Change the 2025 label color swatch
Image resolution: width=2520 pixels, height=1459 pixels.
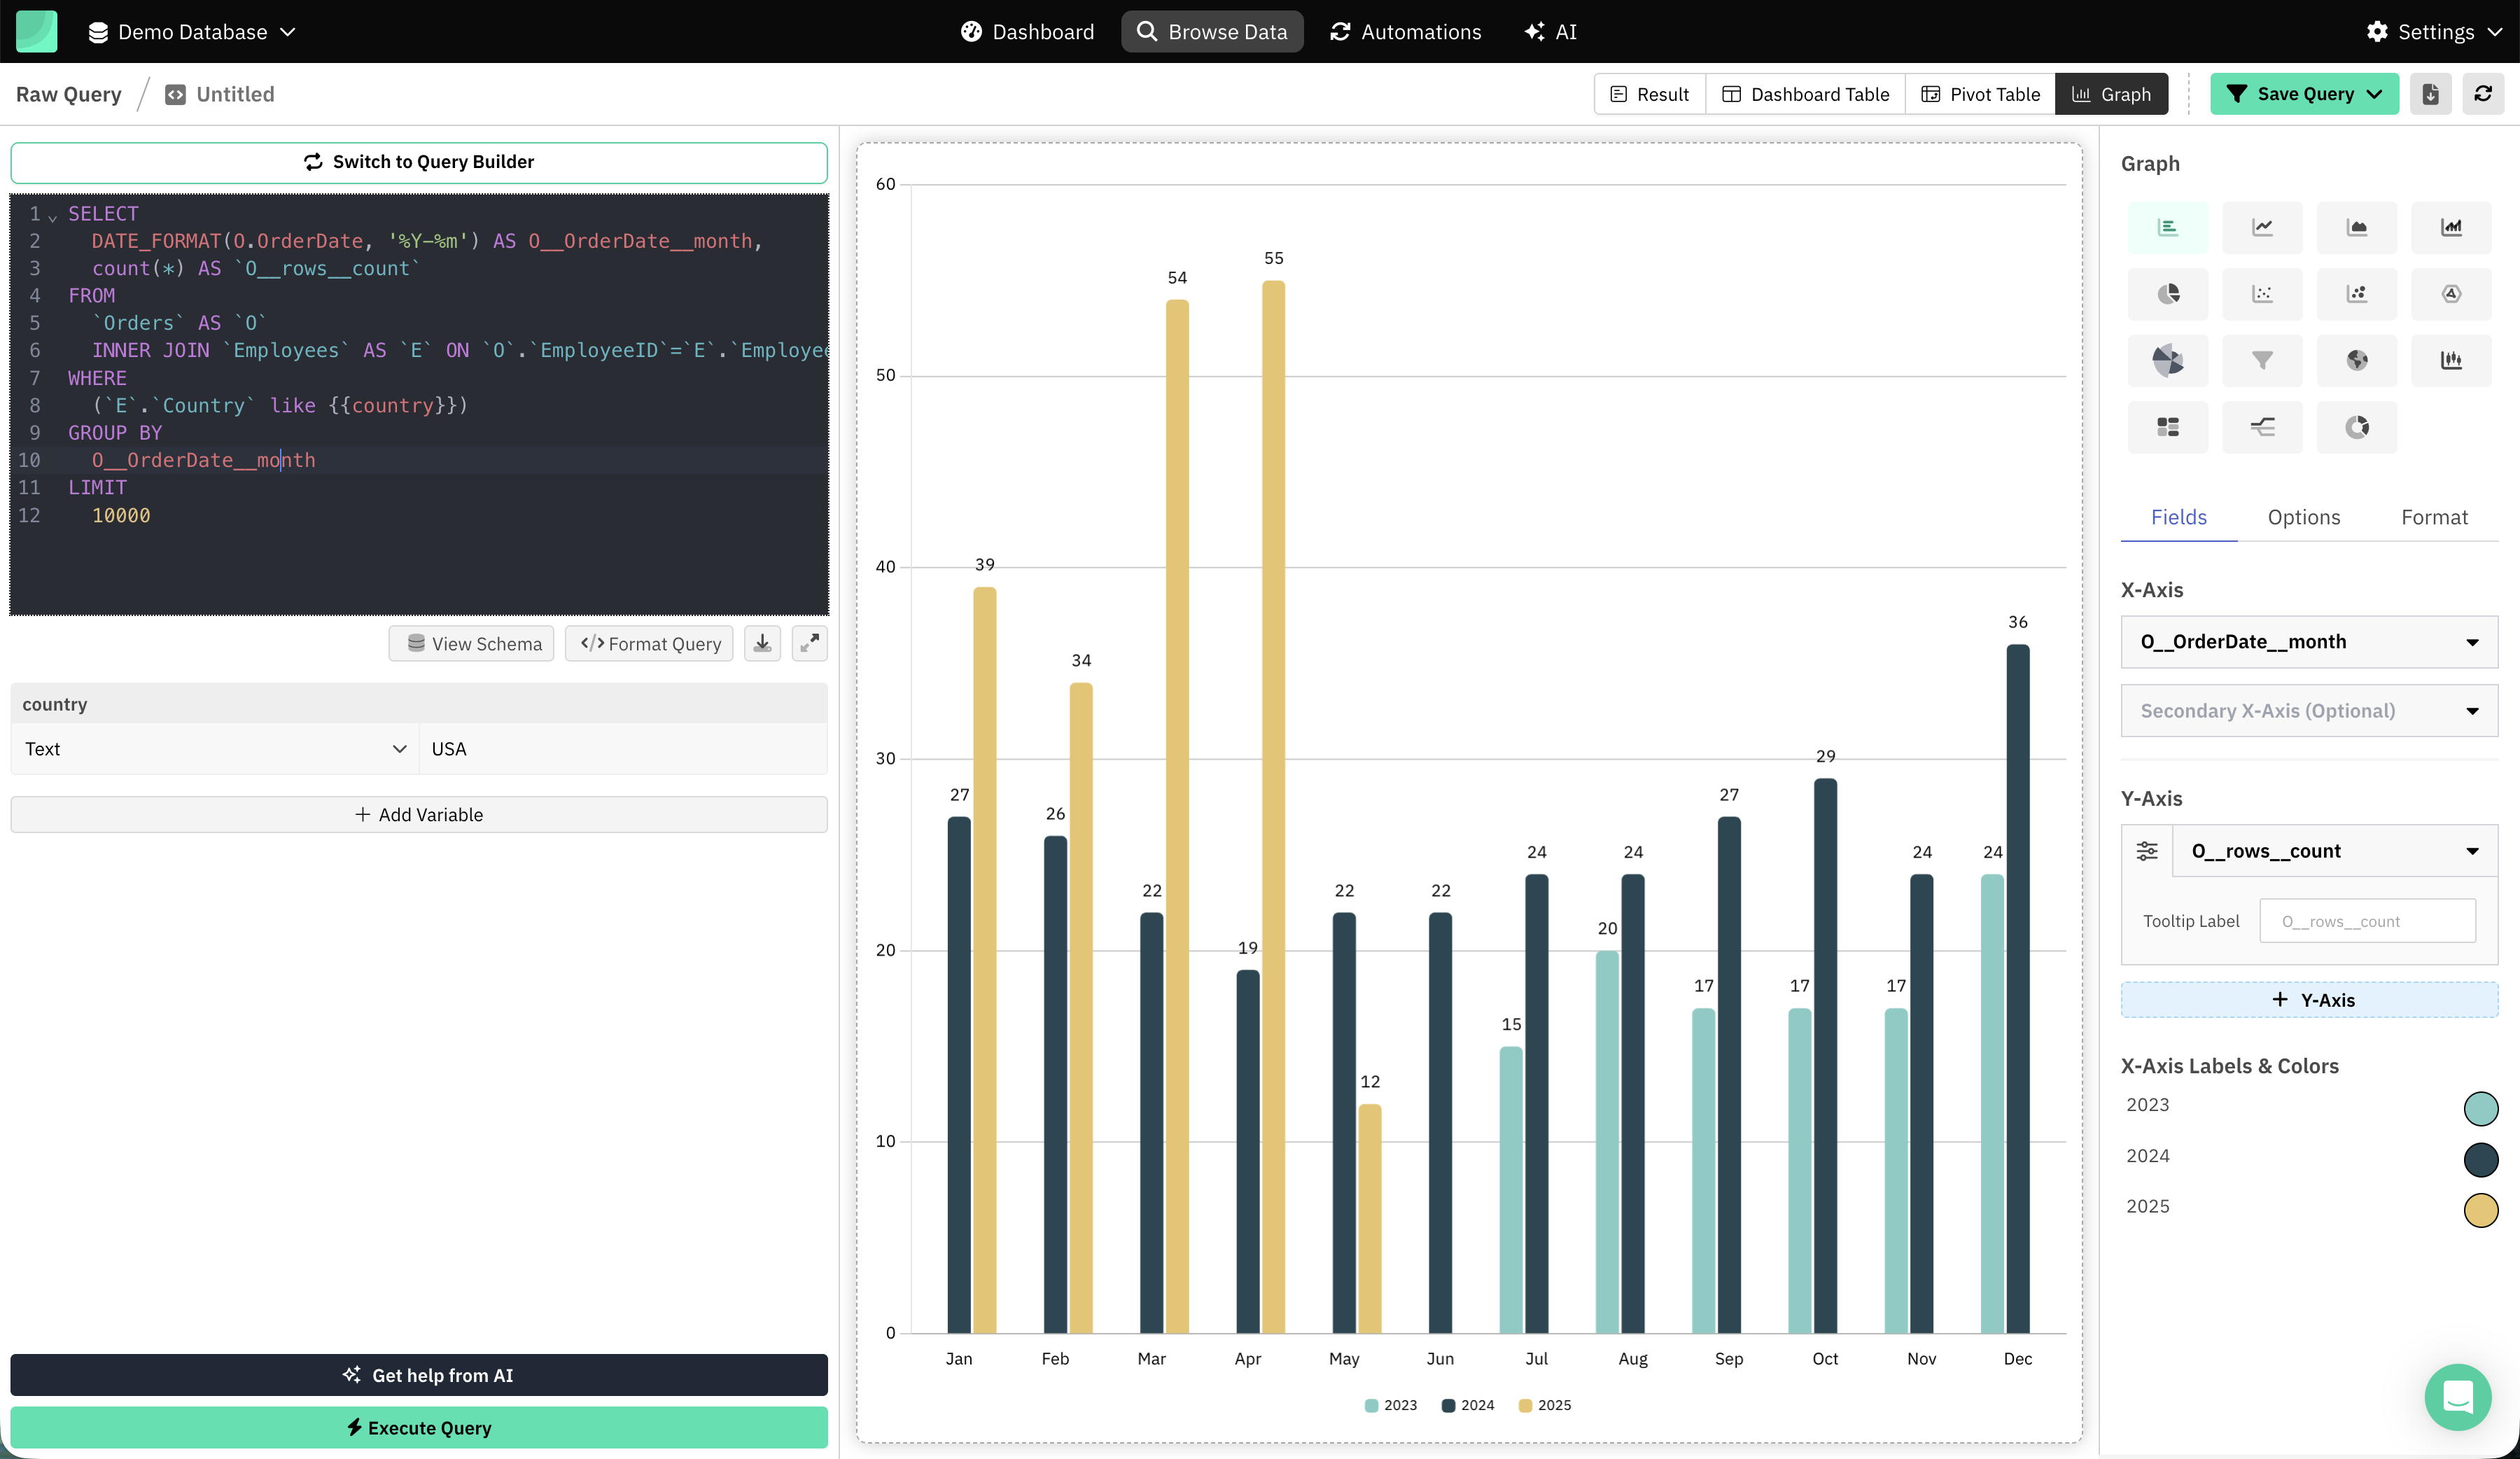[2482, 1211]
